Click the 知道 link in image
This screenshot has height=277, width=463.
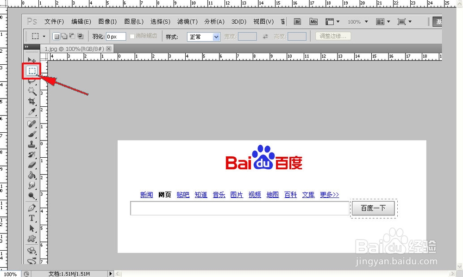coord(201,195)
